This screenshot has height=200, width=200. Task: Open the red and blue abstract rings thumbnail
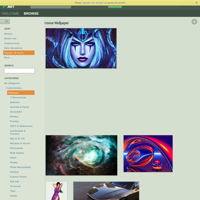tap(148, 154)
